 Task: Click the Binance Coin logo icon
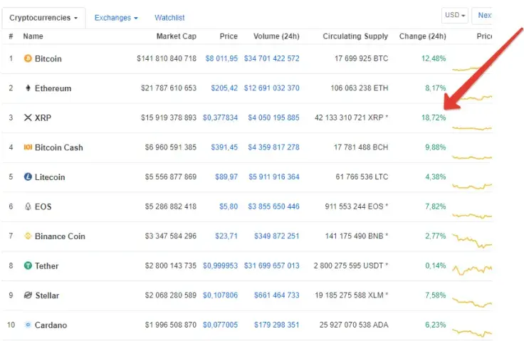[x=28, y=236]
